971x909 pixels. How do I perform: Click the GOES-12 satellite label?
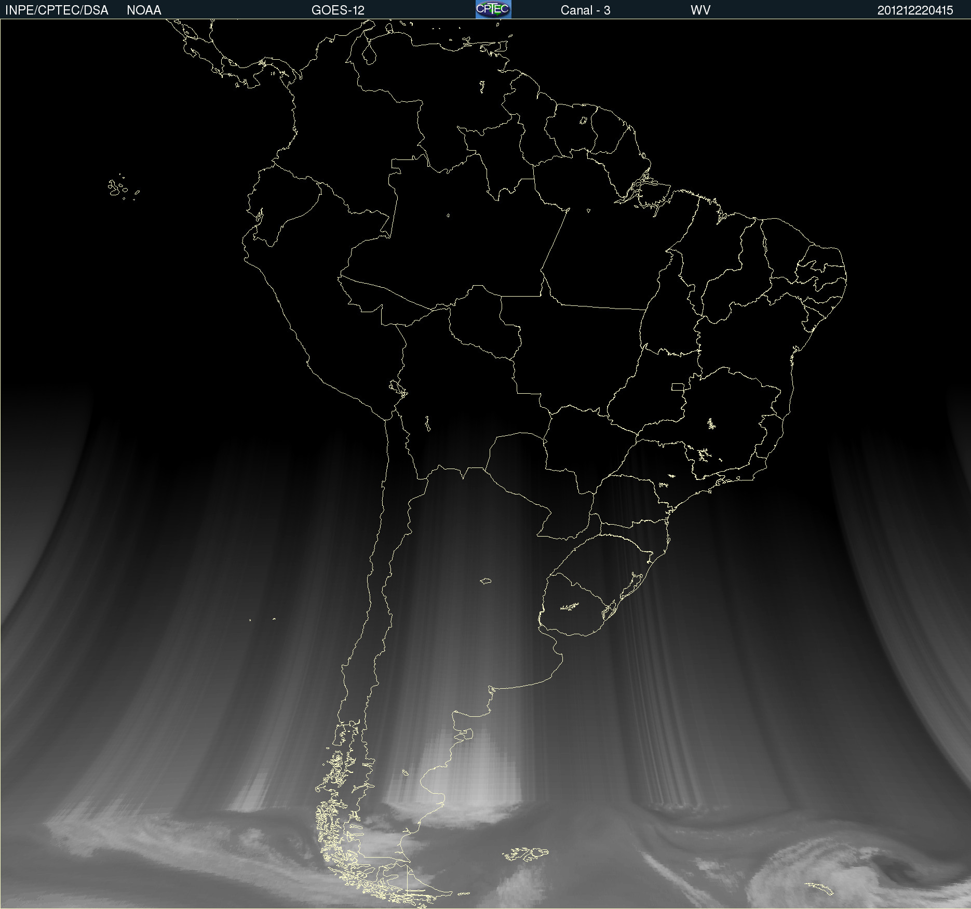(x=338, y=10)
